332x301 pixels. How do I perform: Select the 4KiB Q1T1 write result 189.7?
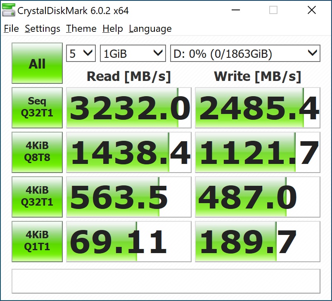[x=258, y=242]
